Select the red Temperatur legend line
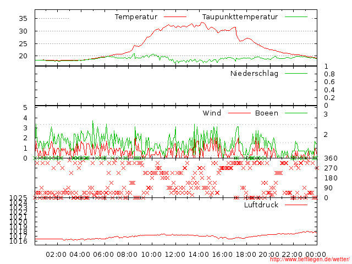 point(175,17)
